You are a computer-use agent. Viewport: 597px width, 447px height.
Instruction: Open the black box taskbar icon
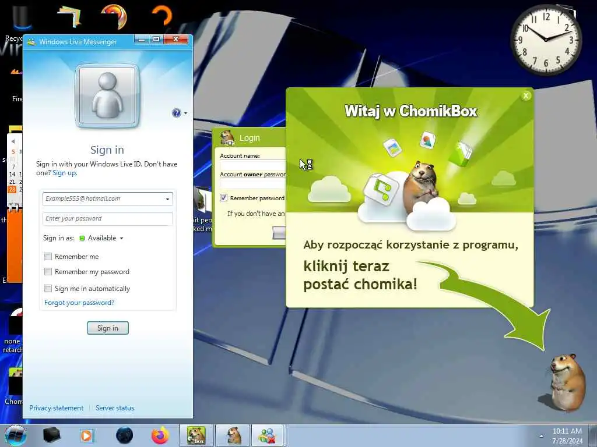coord(51,435)
